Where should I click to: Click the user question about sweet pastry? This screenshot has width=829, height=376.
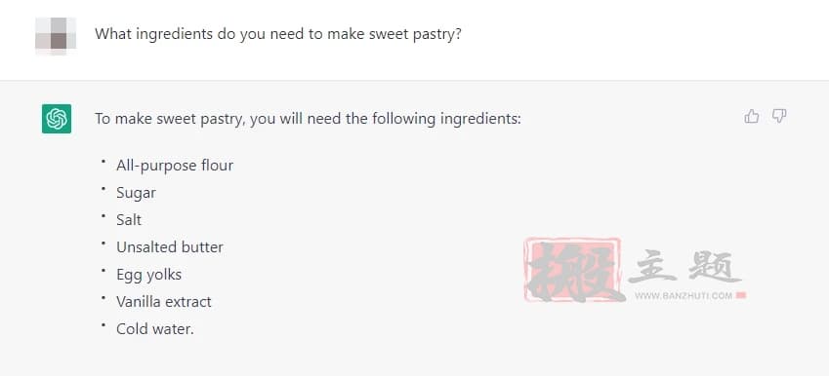coord(278,35)
